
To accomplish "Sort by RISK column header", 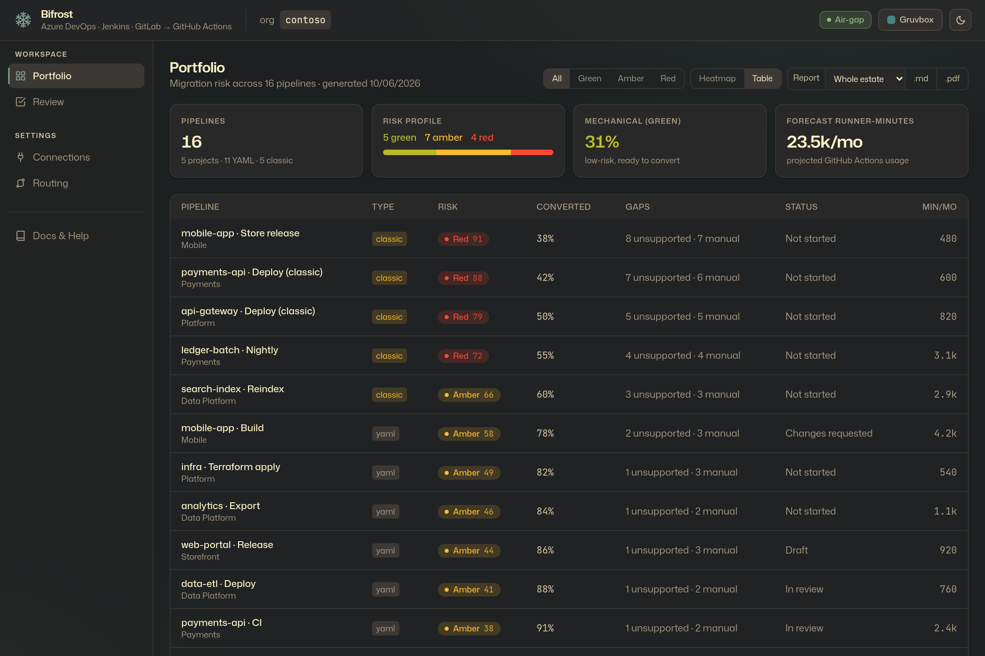I will click(448, 207).
